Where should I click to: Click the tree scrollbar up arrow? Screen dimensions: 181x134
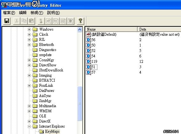[x=80, y=30]
